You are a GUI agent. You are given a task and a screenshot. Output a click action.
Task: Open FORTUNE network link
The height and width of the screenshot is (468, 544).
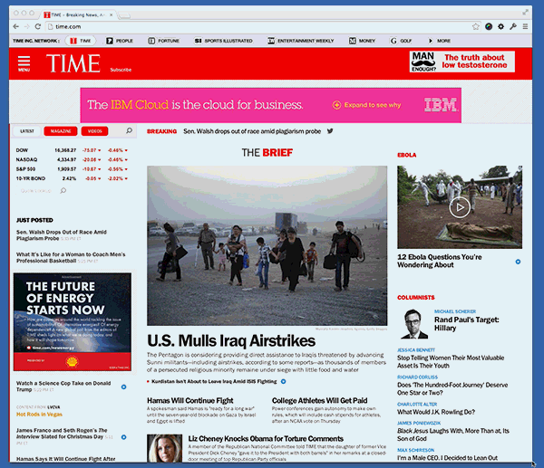coord(164,41)
